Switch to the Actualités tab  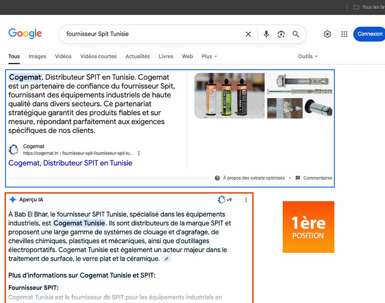[x=137, y=57]
